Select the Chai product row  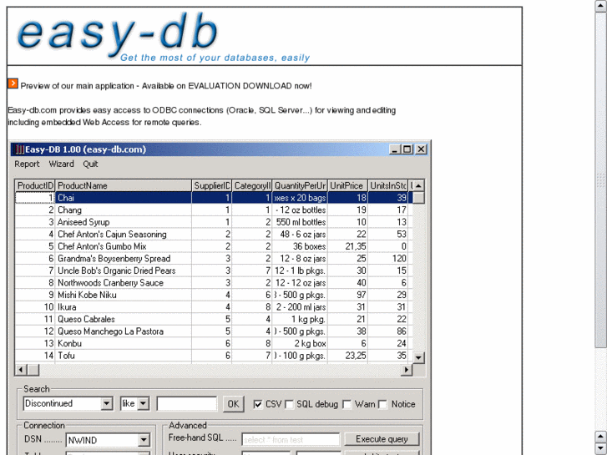point(214,198)
